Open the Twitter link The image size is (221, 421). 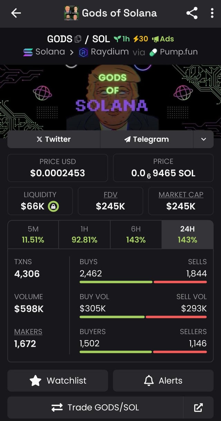click(54, 139)
